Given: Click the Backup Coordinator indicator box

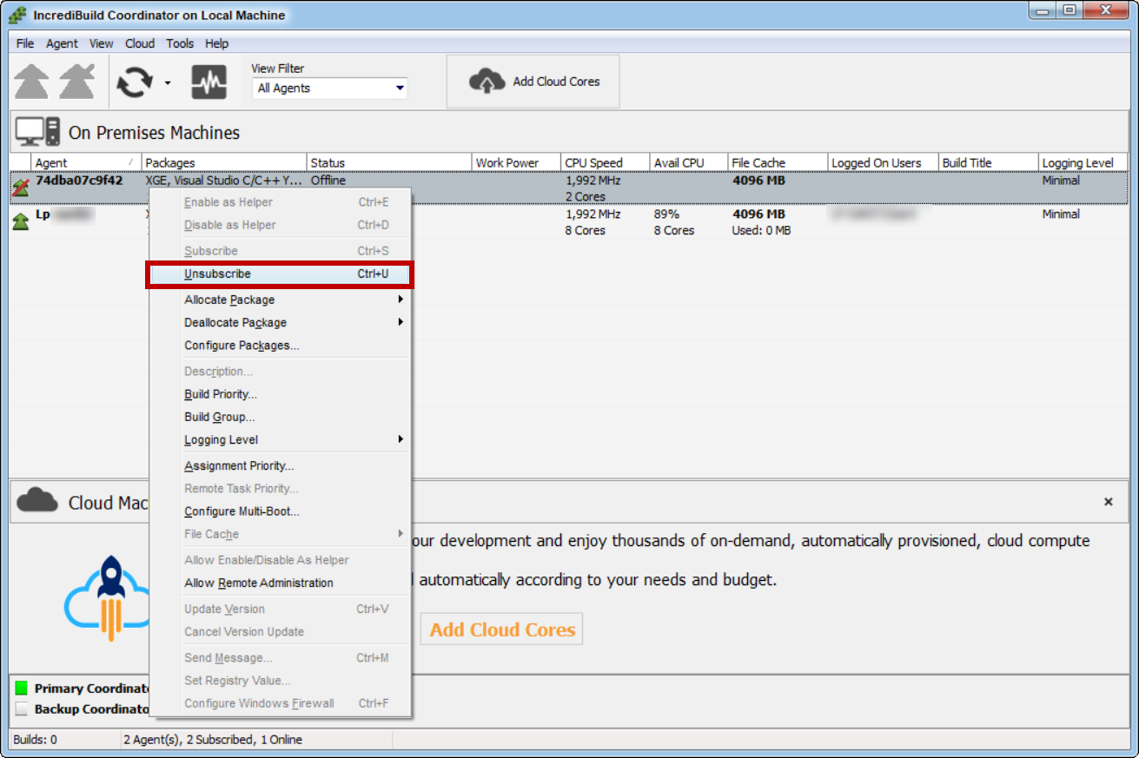Looking at the screenshot, I should tap(21, 709).
